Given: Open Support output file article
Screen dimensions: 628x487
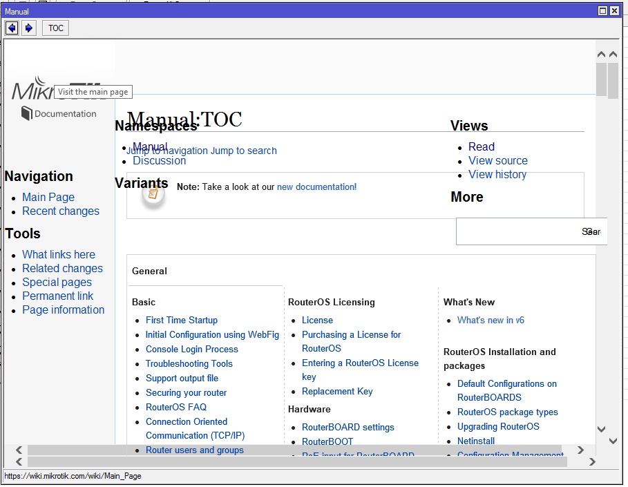Looking at the screenshot, I should tap(182, 378).
